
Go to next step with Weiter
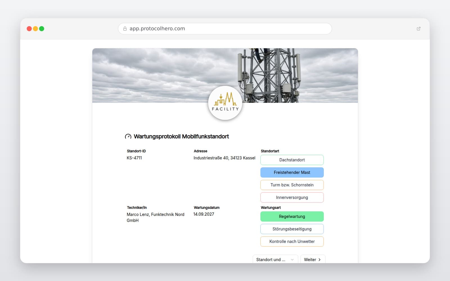pos(313,259)
